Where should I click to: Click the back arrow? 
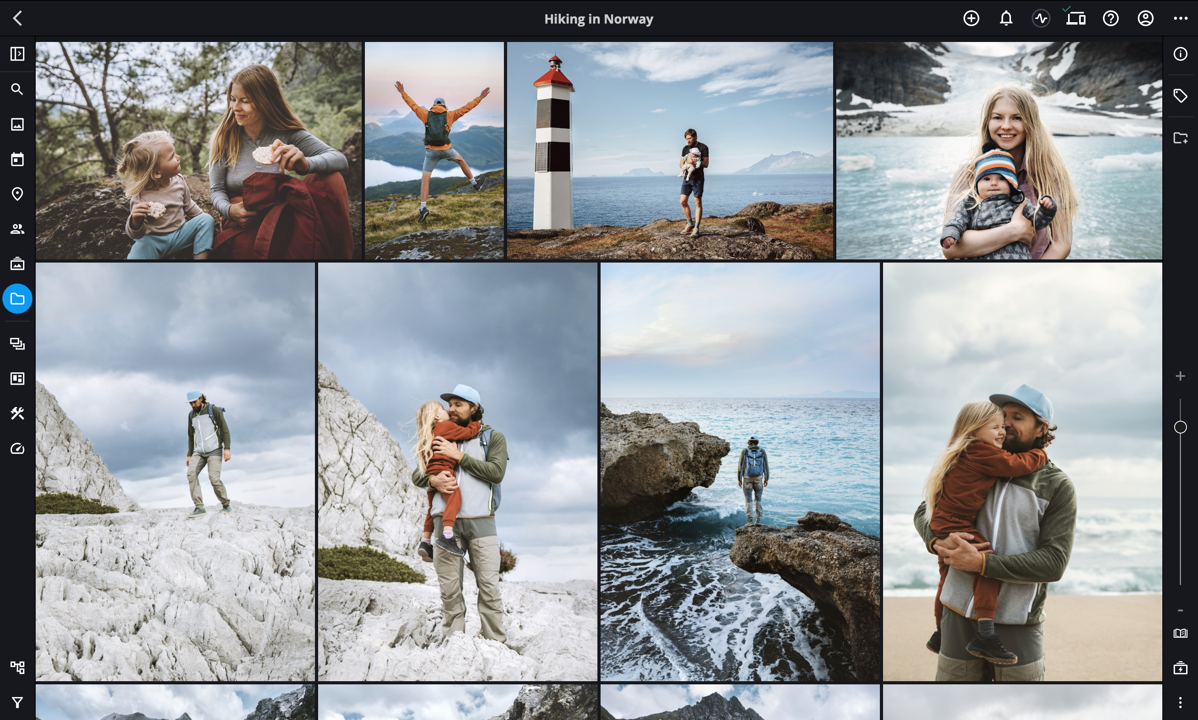click(18, 19)
